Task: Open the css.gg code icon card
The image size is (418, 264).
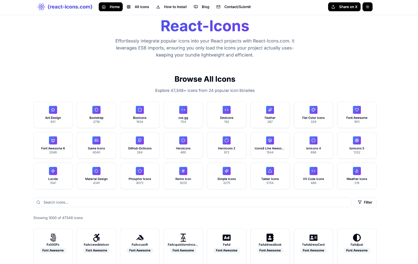Action: coord(183,110)
